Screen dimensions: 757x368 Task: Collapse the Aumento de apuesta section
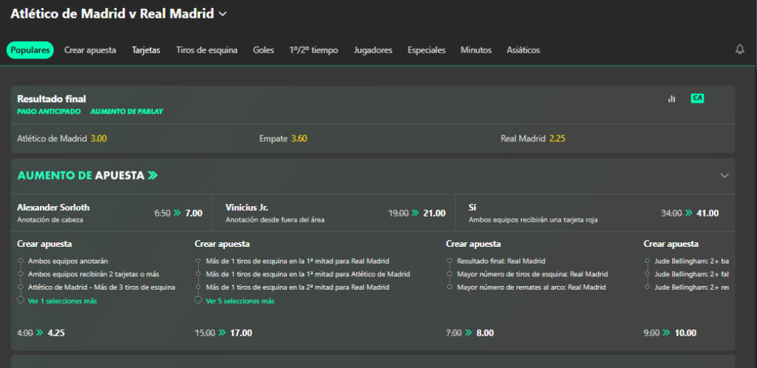point(724,176)
